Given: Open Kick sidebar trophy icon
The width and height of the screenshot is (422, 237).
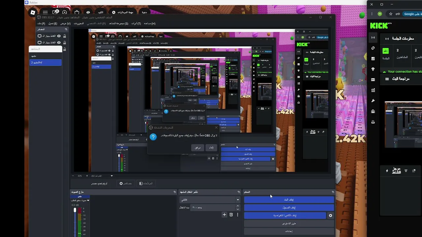Looking at the screenshot, I should [373, 69].
